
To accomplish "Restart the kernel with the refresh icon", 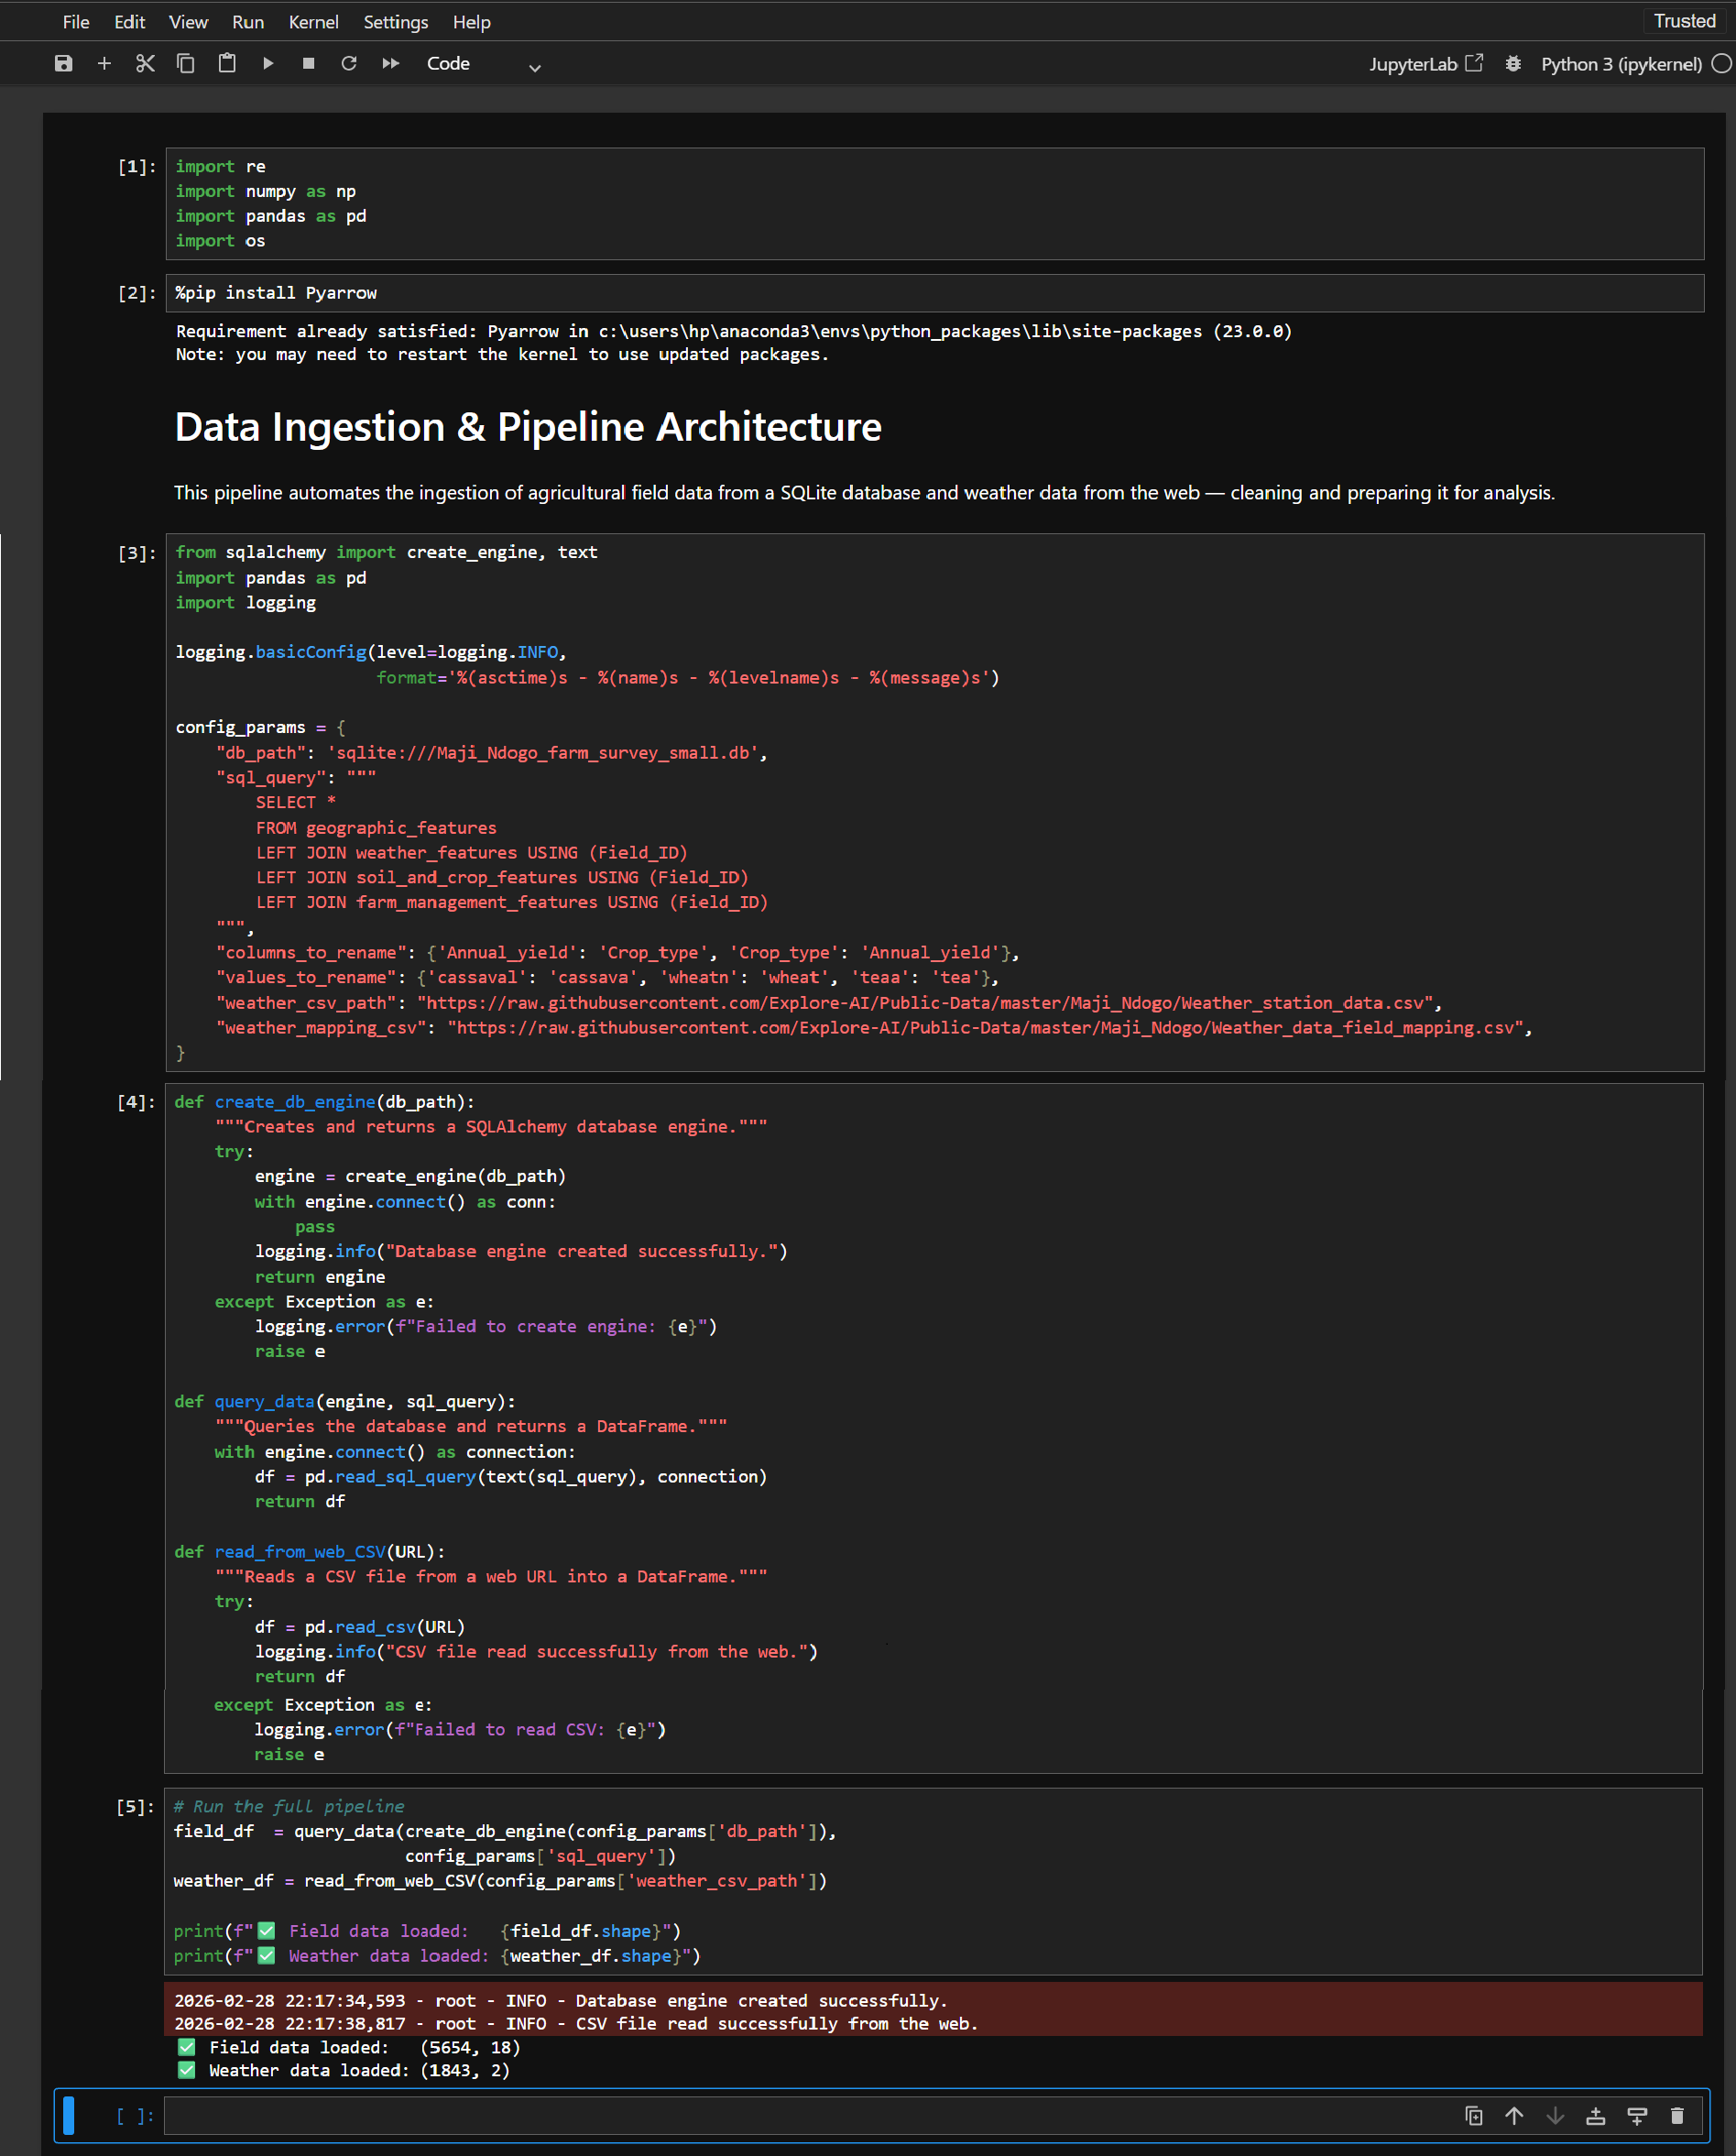I will 349,63.
